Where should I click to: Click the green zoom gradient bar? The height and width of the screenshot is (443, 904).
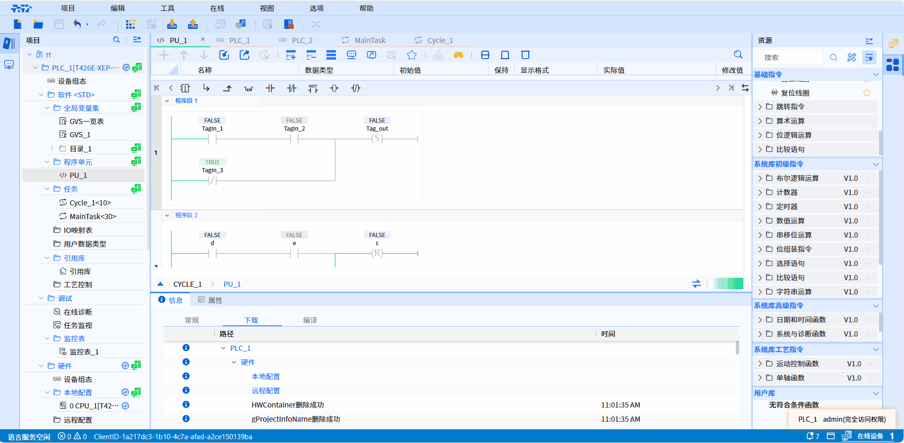pos(728,284)
